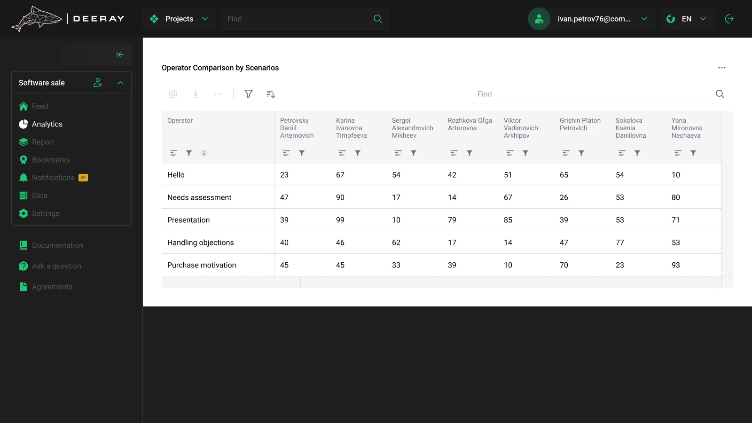The height and width of the screenshot is (423, 752).
Task: Collapse the sidebar with the arrow icon
Action: tap(120, 55)
